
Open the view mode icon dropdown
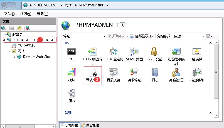209,36
